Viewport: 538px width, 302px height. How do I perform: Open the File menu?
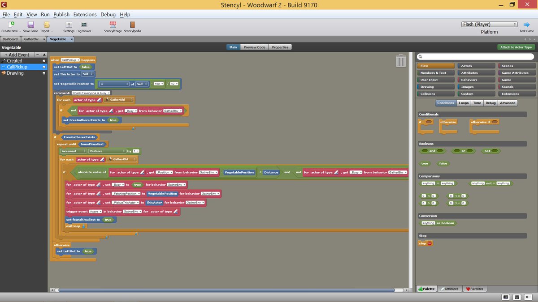(6, 14)
